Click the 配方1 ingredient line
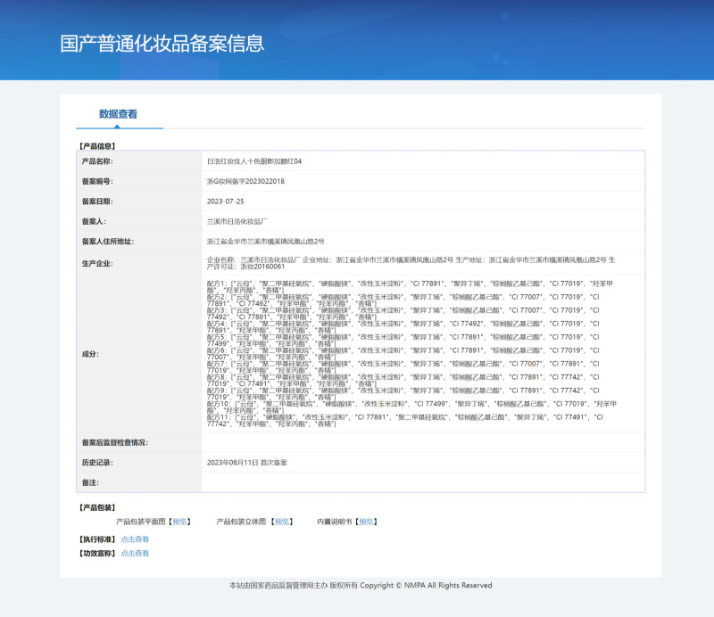714x617 pixels. [410, 287]
